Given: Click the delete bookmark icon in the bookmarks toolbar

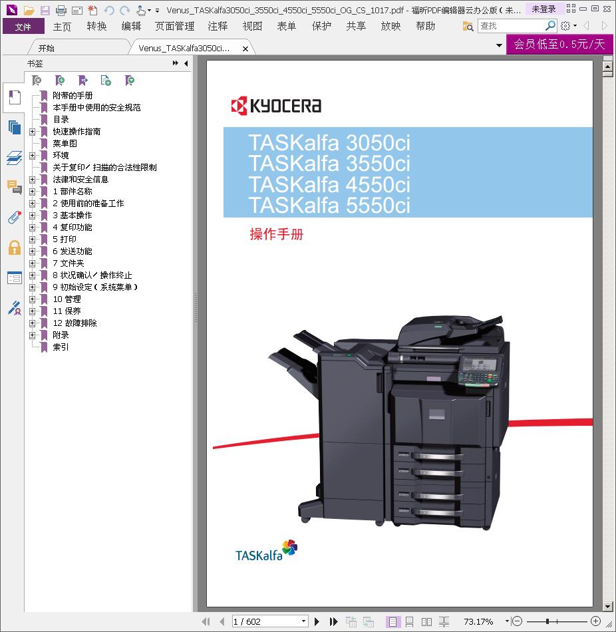Looking at the screenshot, I should pyautogui.click(x=37, y=80).
